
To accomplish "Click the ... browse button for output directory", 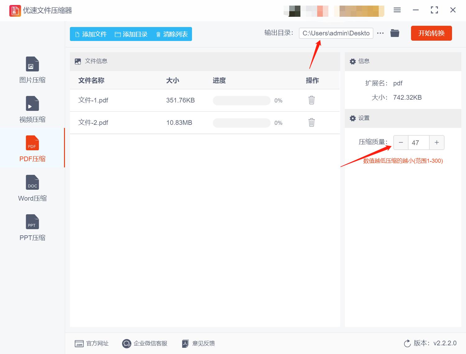I will [x=380, y=33].
